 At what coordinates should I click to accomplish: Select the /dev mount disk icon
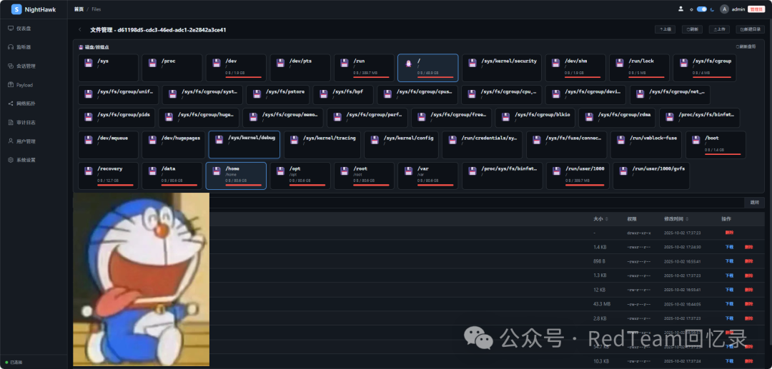coord(216,64)
